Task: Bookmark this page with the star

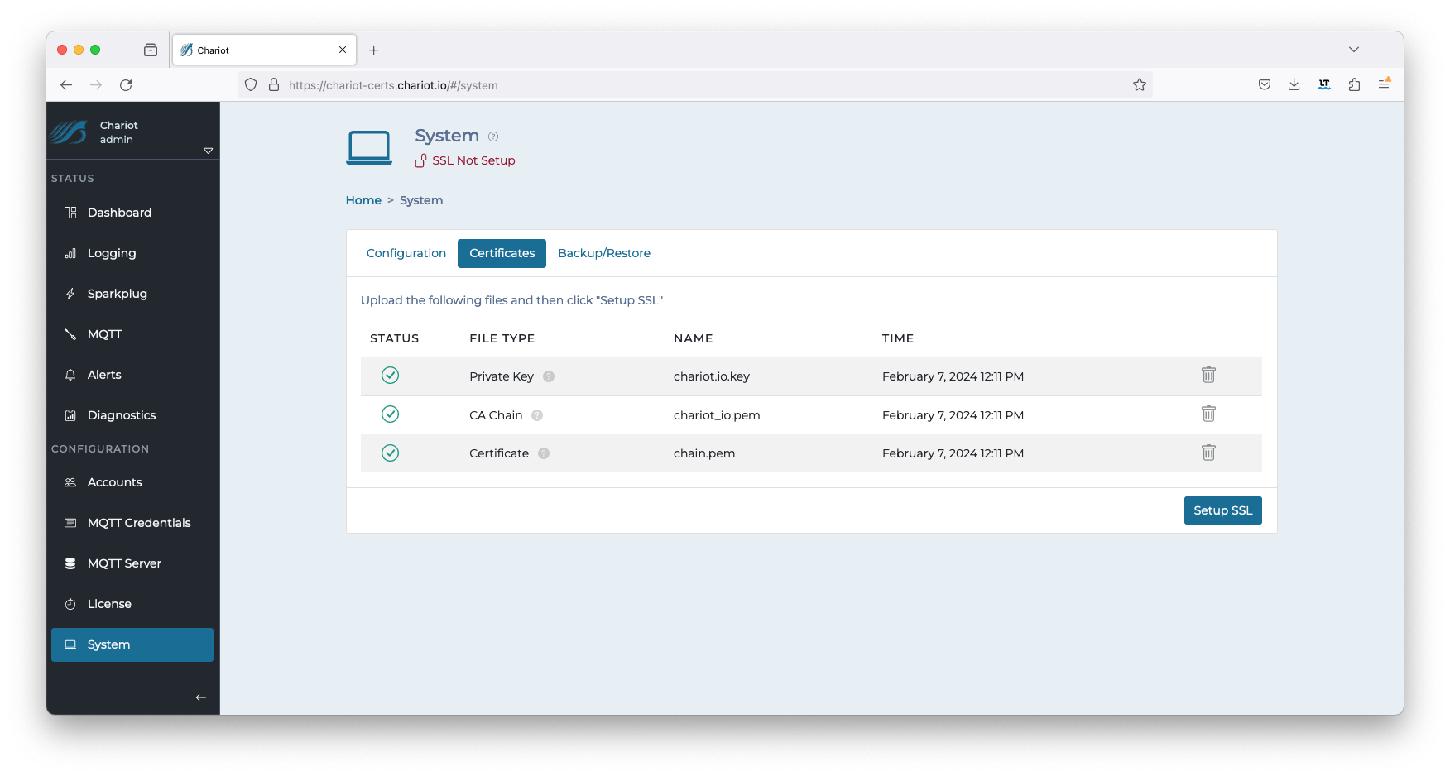Action: [1140, 85]
